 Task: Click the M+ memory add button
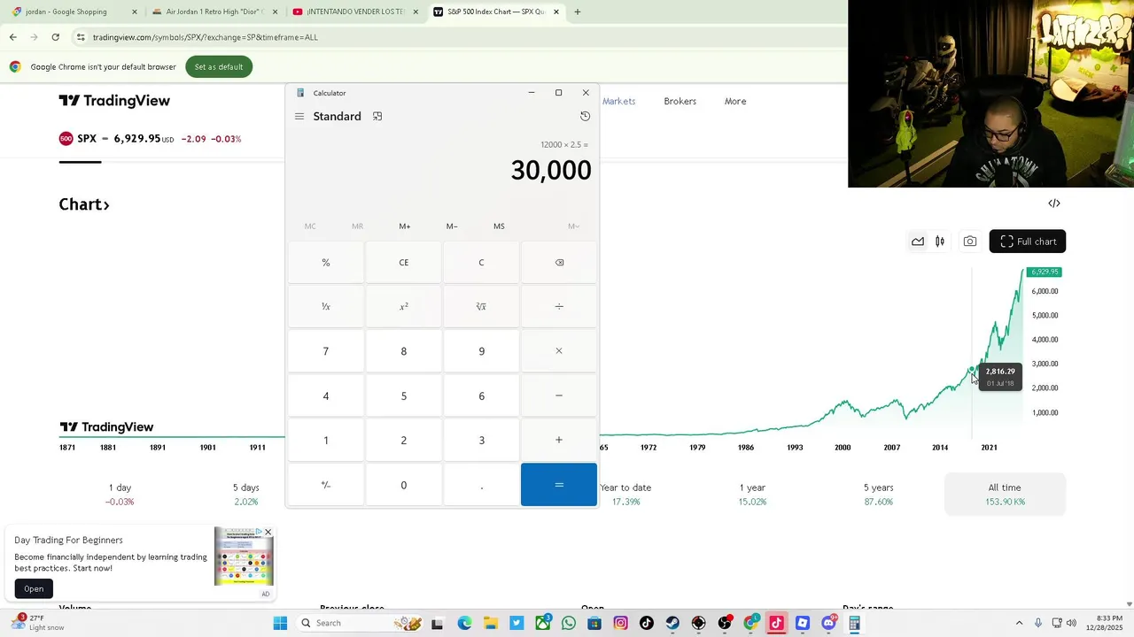click(405, 226)
